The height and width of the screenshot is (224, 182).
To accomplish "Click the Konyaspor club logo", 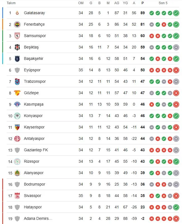I will click(17, 116).
